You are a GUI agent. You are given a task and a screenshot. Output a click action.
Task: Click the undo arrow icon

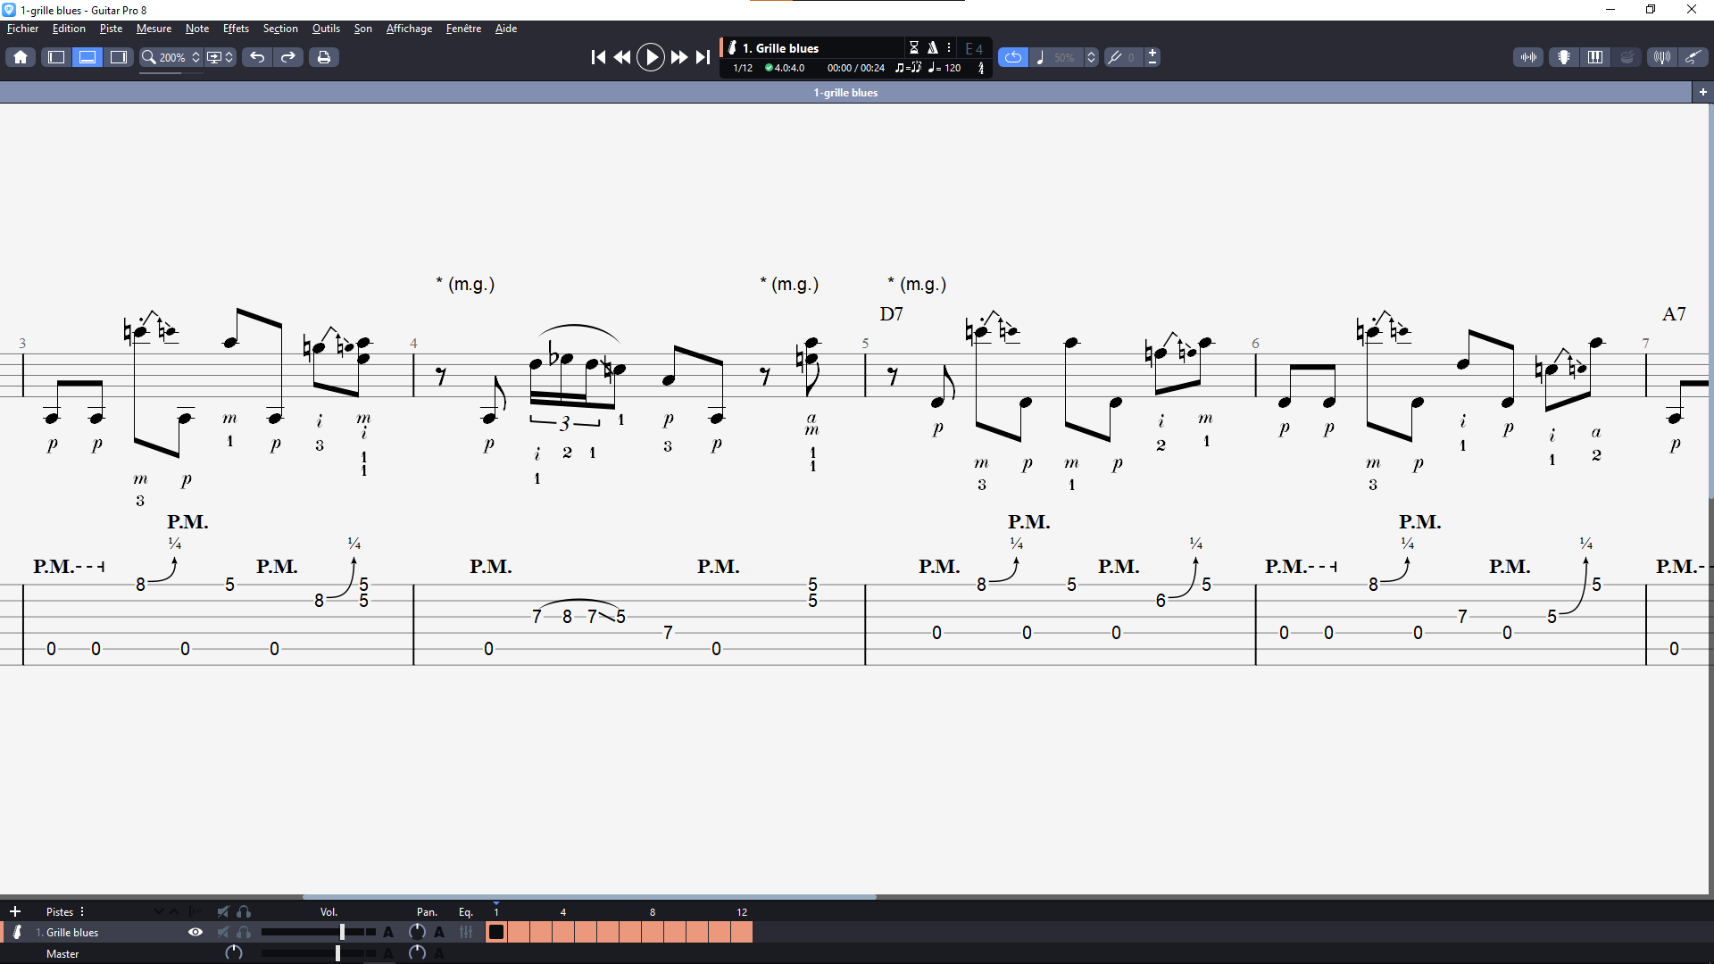[257, 57]
